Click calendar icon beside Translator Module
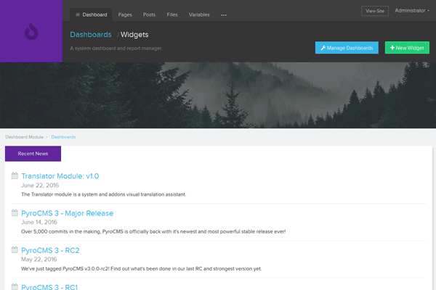This screenshot has height=290, width=436. [x=15, y=175]
